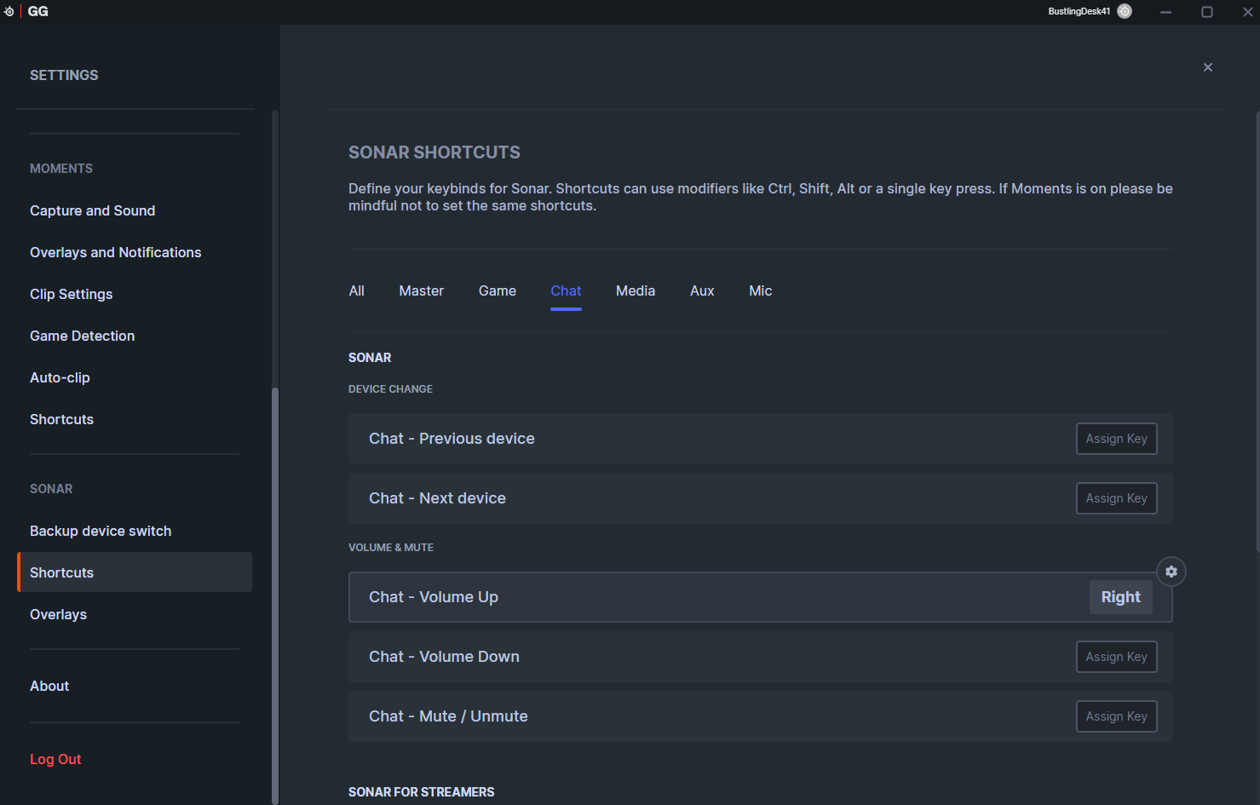Click the SETTINGS sidebar heading
Screen dimensions: 1260x805
(x=64, y=75)
